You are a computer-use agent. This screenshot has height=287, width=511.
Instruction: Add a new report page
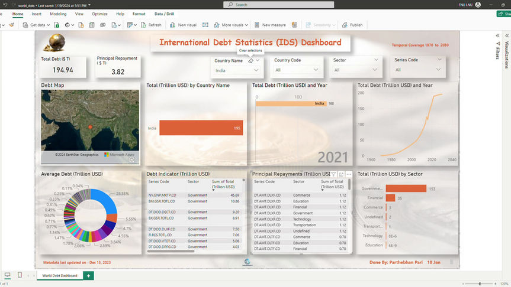88,276
